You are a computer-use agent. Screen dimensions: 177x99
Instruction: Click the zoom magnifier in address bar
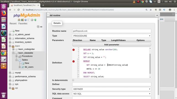pos(146,10)
